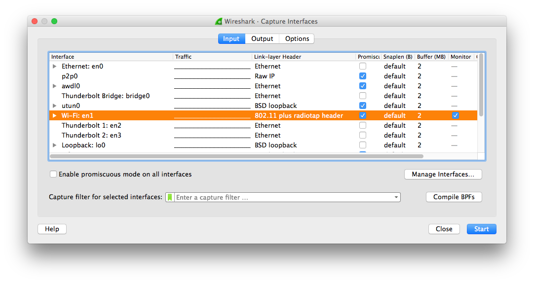Click the Link-layer Header column header
The width and height of the screenshot is (534, 283).
tap(304, 57)
